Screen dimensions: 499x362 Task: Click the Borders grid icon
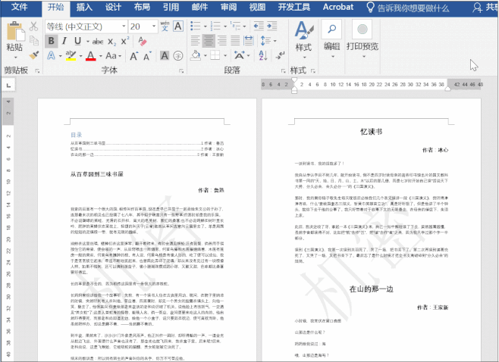click(x=215, y=55)
